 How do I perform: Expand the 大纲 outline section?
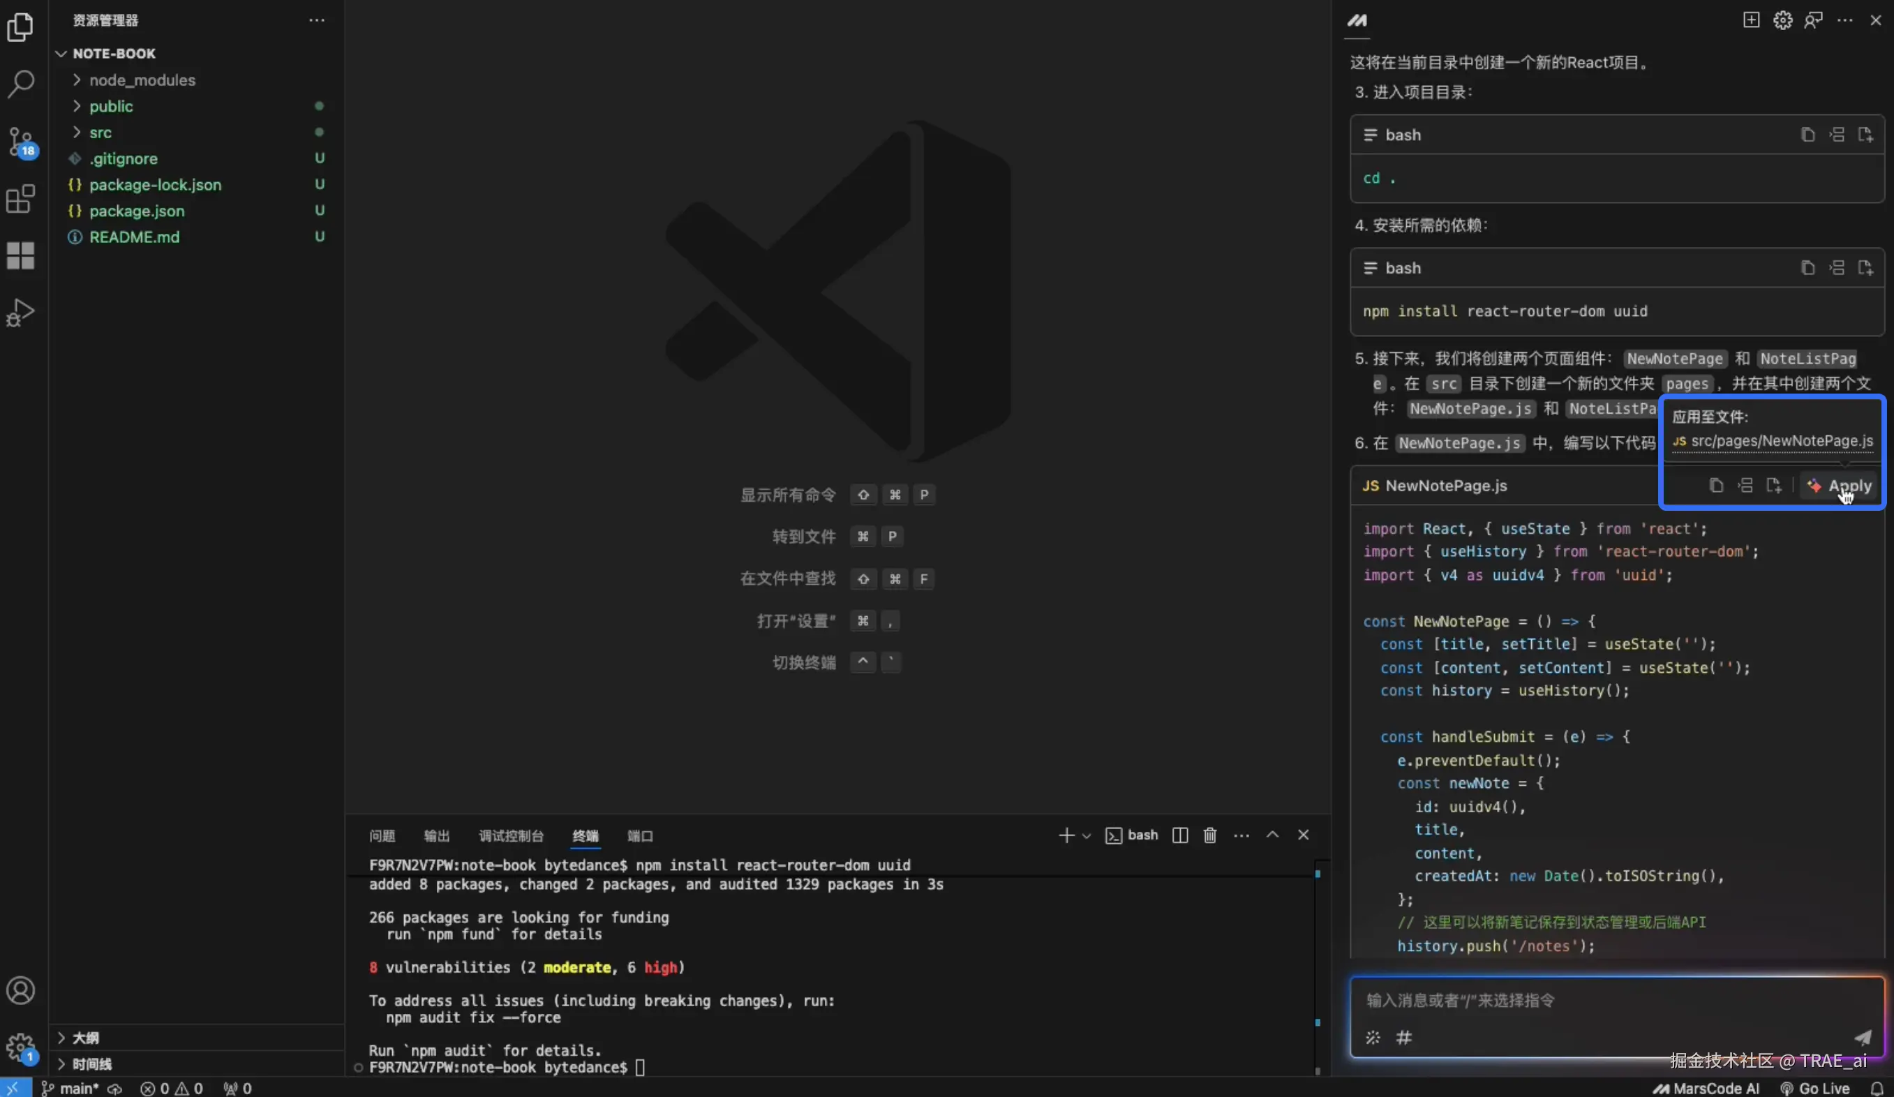[x=85, y=1037]
